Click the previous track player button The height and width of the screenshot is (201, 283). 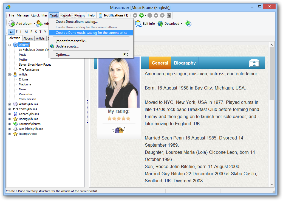pyautogui.click(x=135, y=16)
